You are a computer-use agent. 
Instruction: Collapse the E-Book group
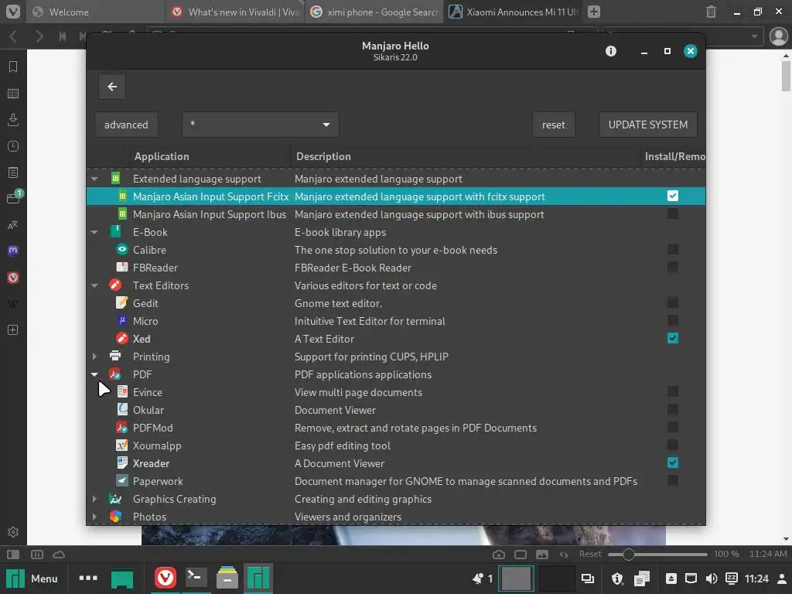point(94,232)
